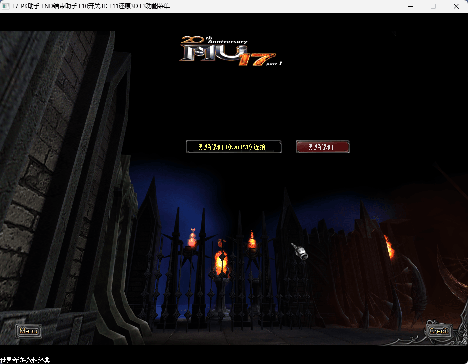468x364 pixels.
Task: Connect to 烈焰修仙-1(Non-PVP) server
Action: (x=234, y=147)
